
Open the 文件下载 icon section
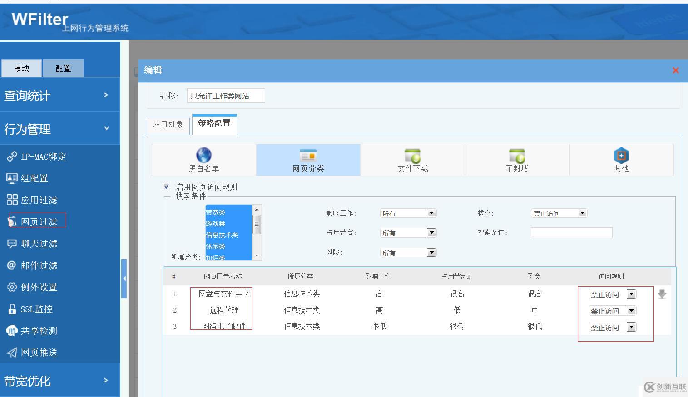coord(412,156)
